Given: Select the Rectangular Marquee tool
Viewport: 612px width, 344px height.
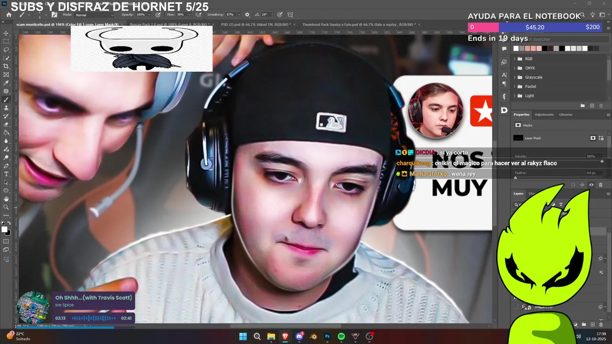Looking at the screenshot, I should point(6,42).
